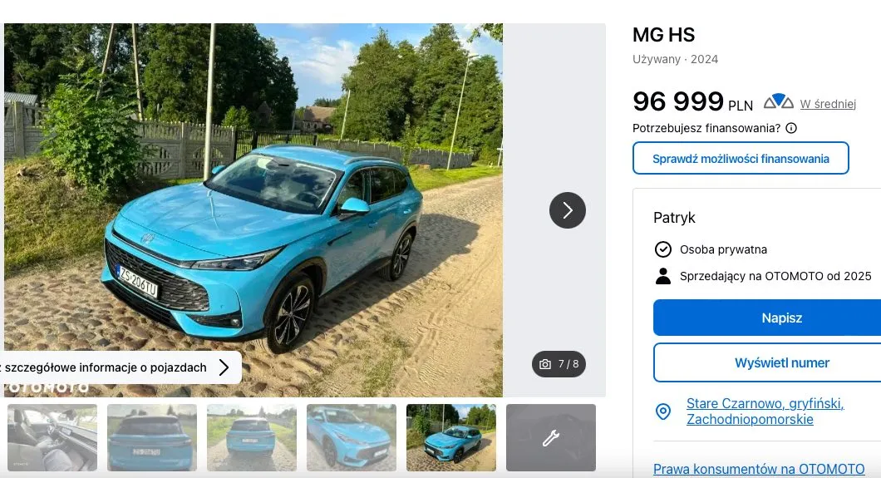
Task: Go to next photo with arrow button
Action: [x=568, y=210]
